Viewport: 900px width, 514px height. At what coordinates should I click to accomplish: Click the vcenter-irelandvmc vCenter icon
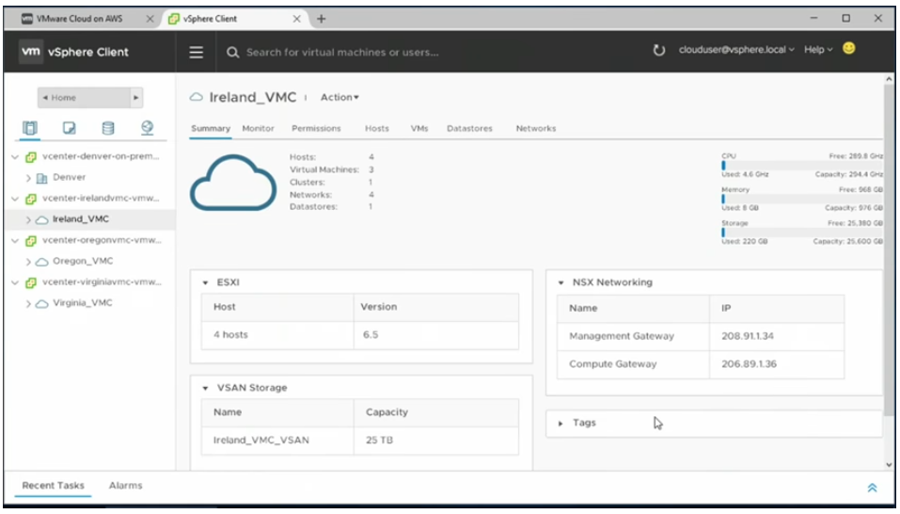click(x=31, y=199)
